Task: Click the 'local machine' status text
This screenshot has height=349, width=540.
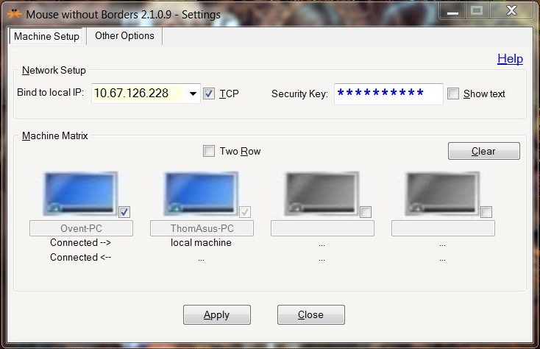Action: [x=201, y=242]
